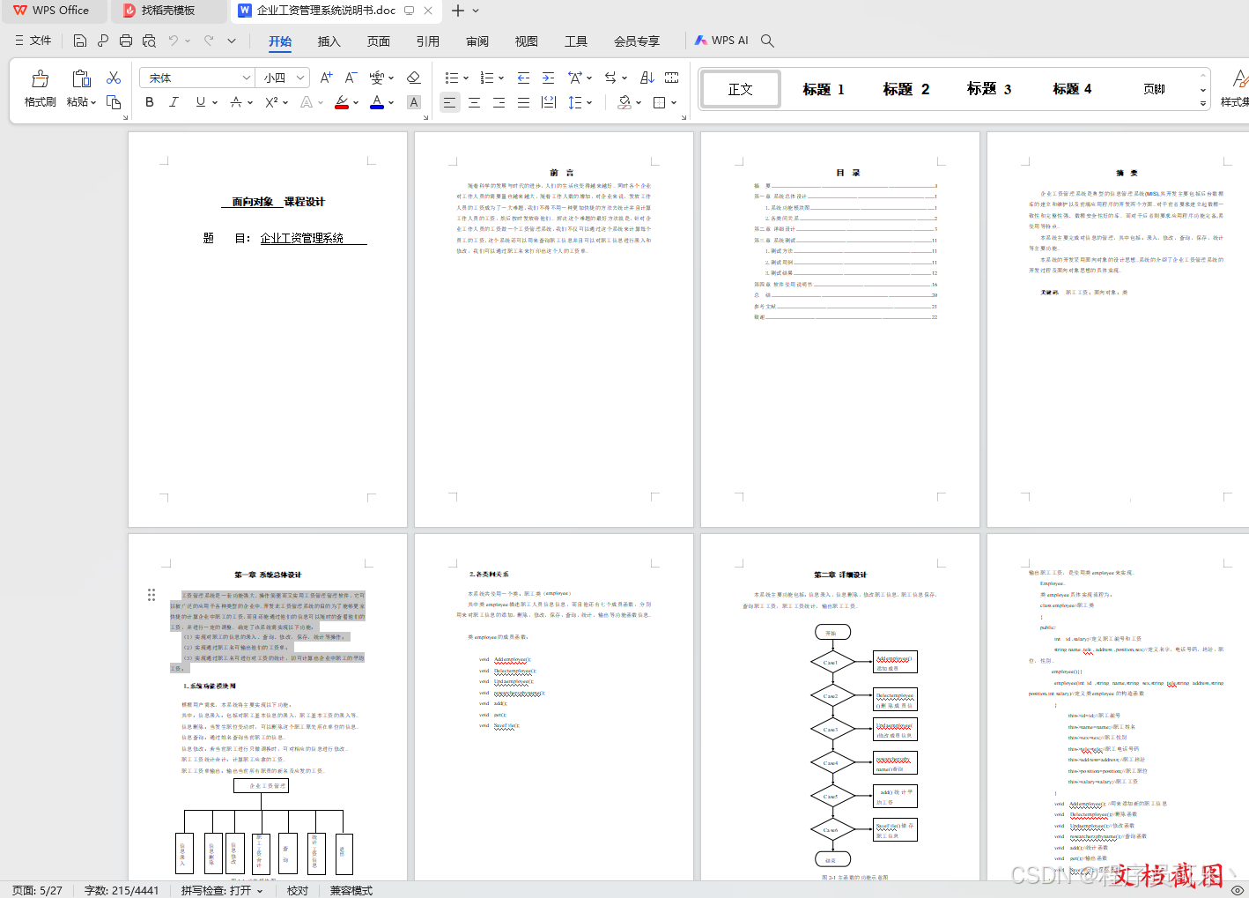Select center alignment button
Image resolution: width=1249 pixels, height=898 pixels.
474,102
